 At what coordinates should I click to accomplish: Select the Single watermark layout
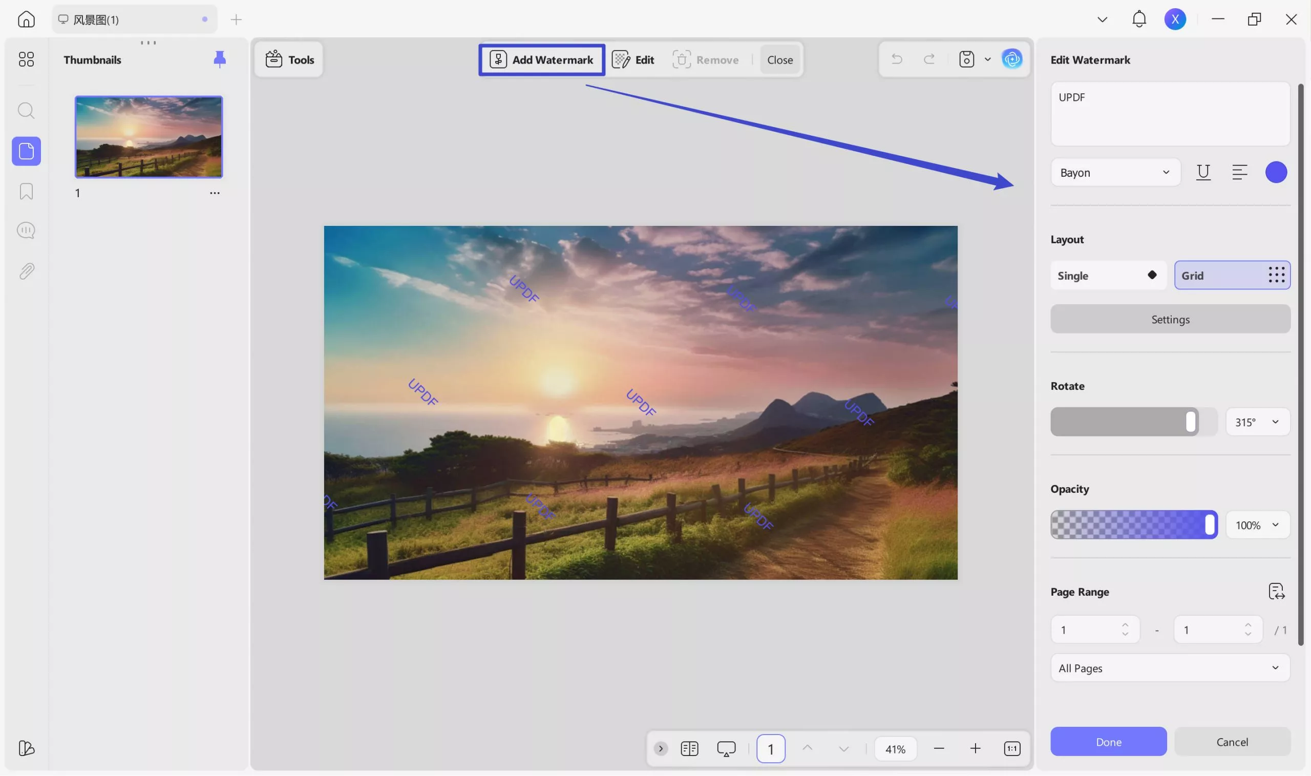(x=1108, y=275)
